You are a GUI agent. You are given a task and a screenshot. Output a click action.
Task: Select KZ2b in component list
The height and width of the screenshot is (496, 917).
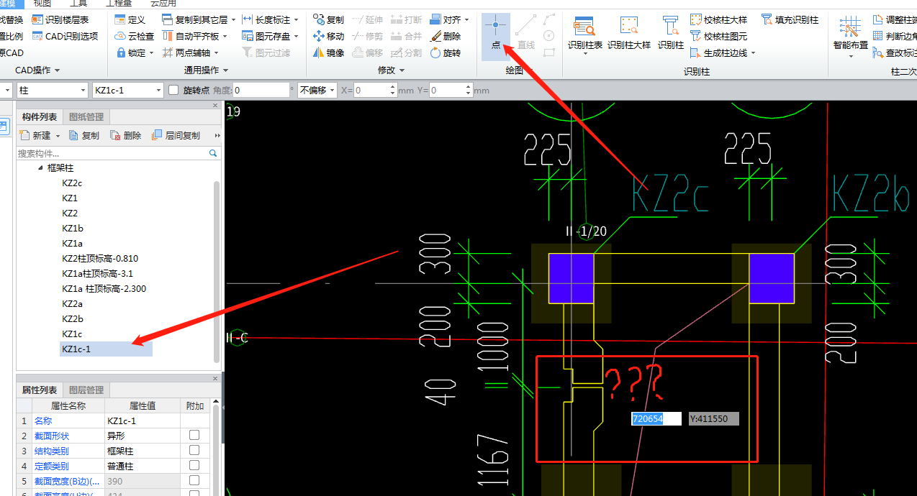(x=73, y=318)
